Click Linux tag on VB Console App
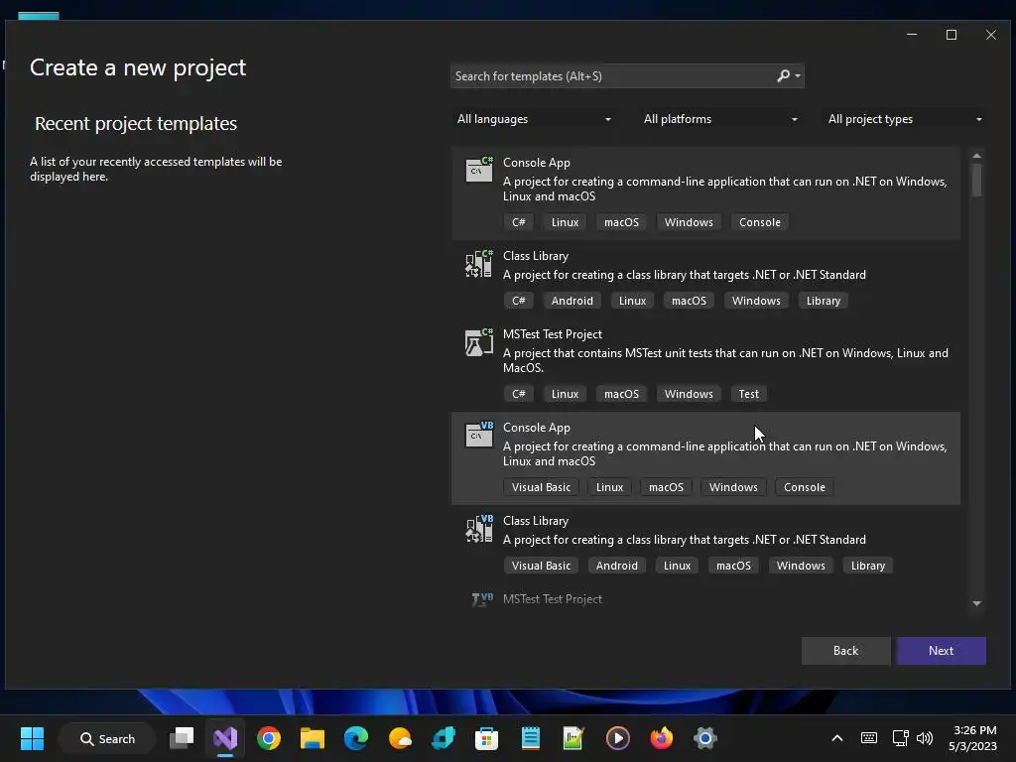The image size is (1016, 762). click(610, 487)
